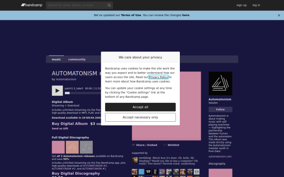The height and width of the screenshot is (177, 284).
Task: Open the solid blue supporter avatar
Action: pos(142,172)
